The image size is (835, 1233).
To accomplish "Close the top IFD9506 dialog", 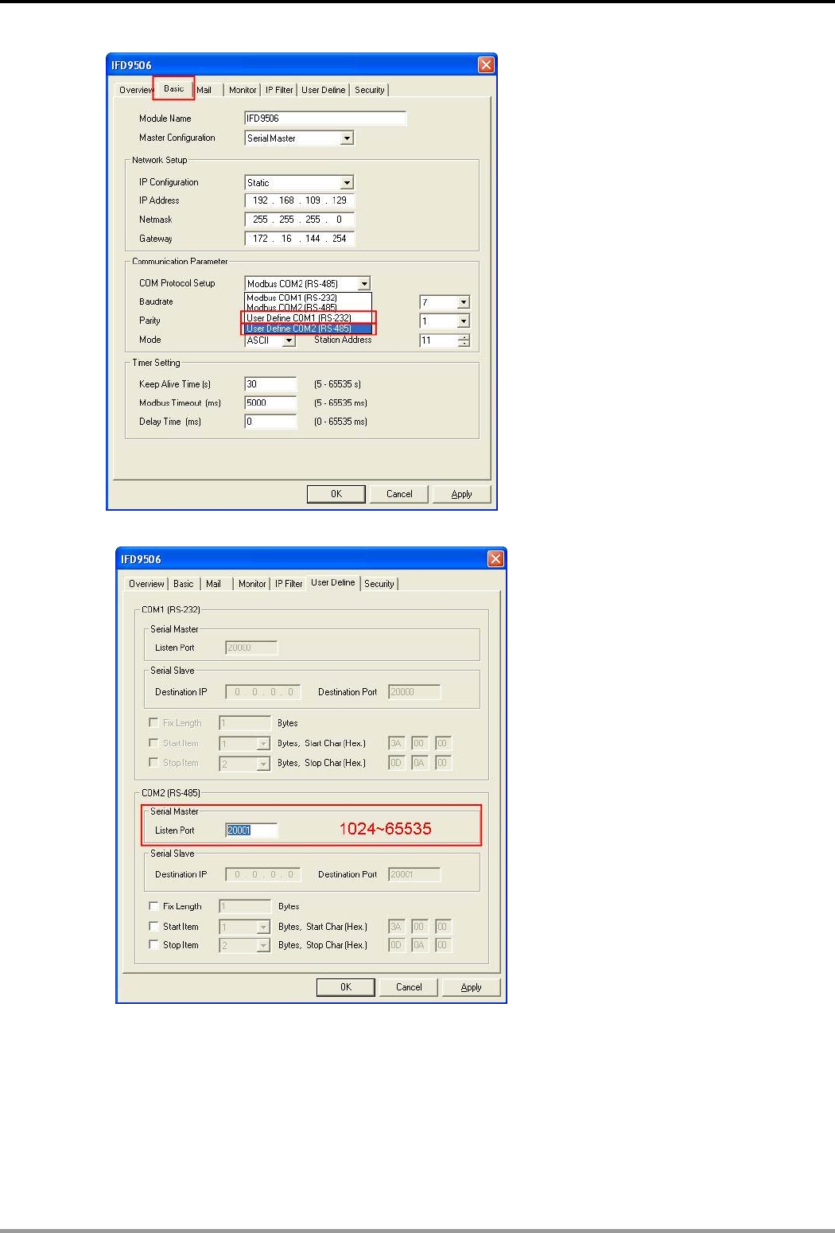I will click(486, 65).
